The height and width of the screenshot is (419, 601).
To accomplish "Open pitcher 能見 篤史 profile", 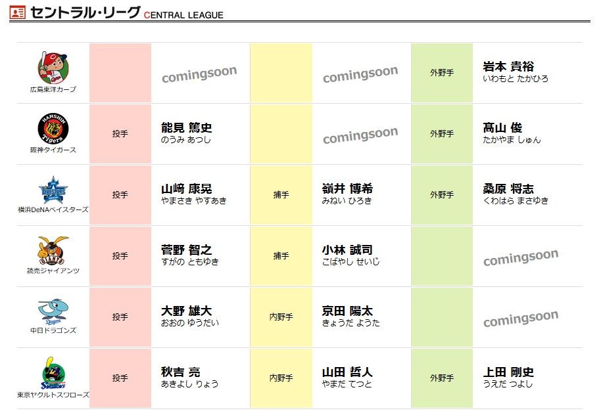I will pos(186,127).
